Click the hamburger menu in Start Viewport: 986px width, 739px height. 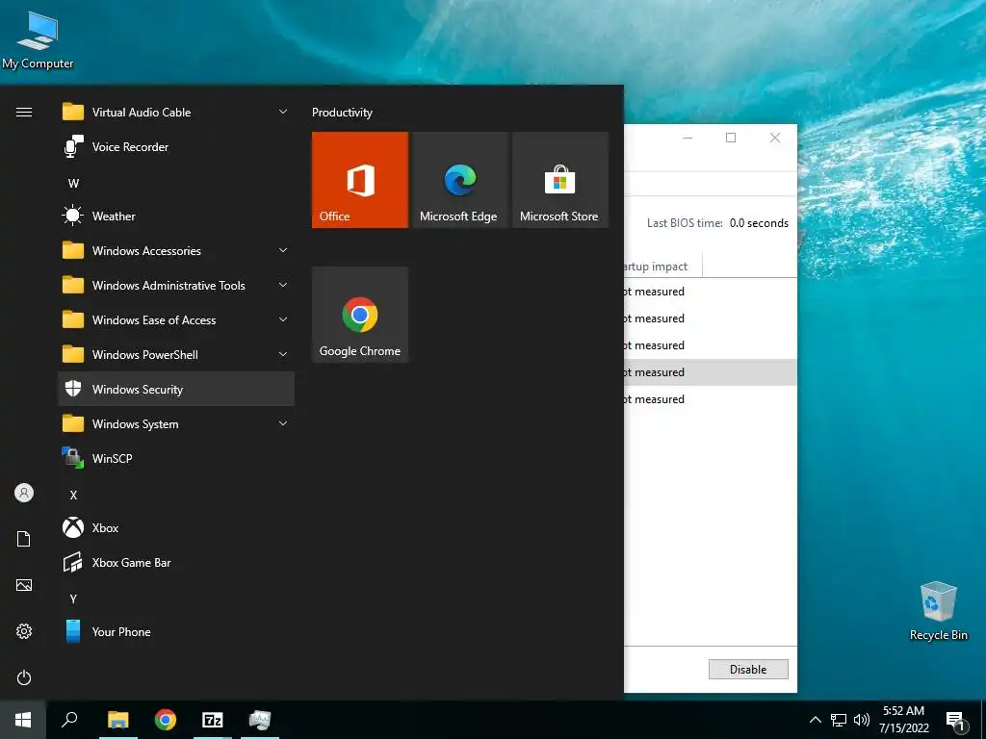coord(24,113)
